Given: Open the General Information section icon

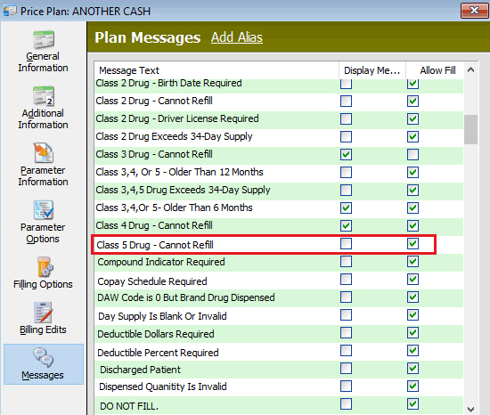Looking at the screenshot, I should [44, 39].
